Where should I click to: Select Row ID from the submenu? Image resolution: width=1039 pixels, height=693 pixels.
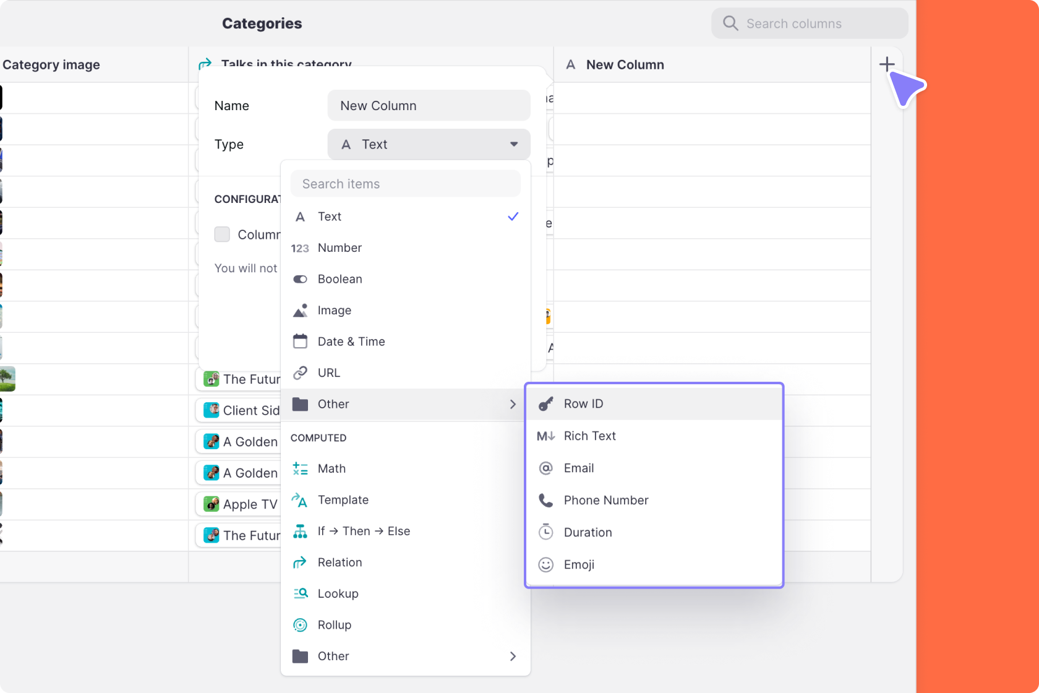(583, 403)
